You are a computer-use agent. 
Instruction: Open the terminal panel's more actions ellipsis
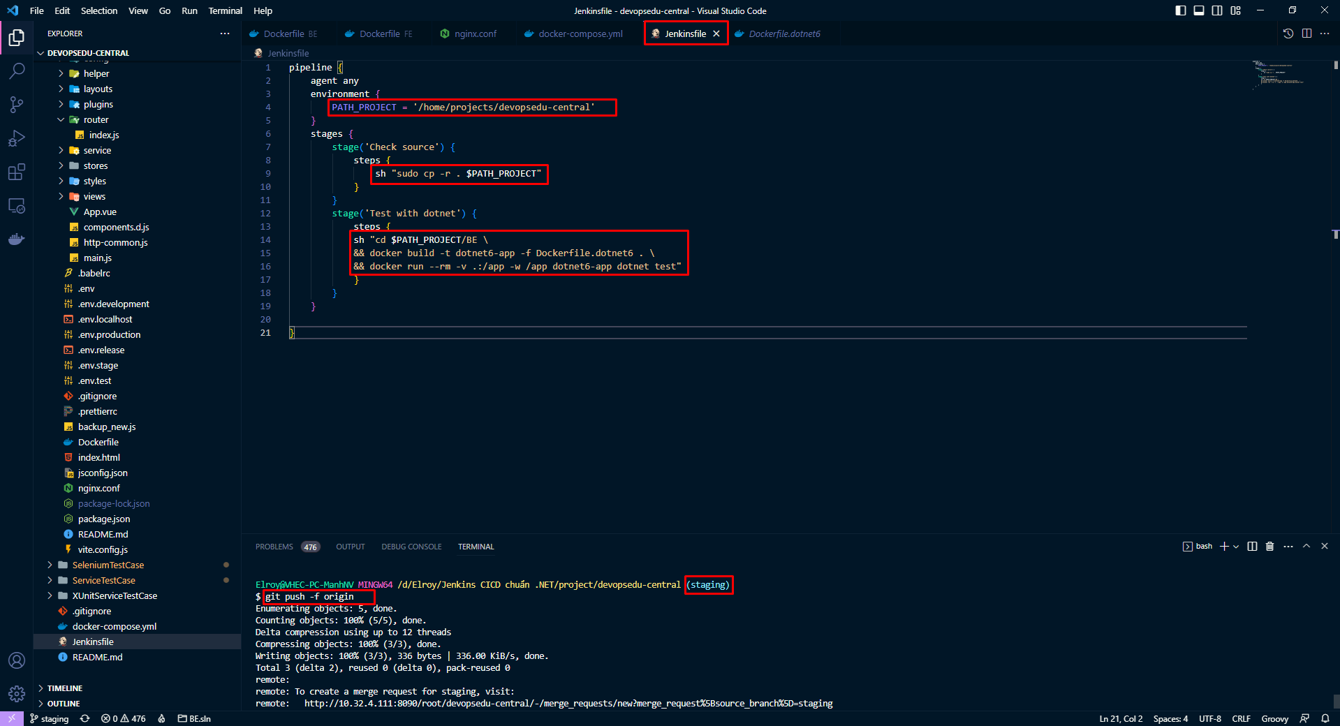click(1288, 547)
